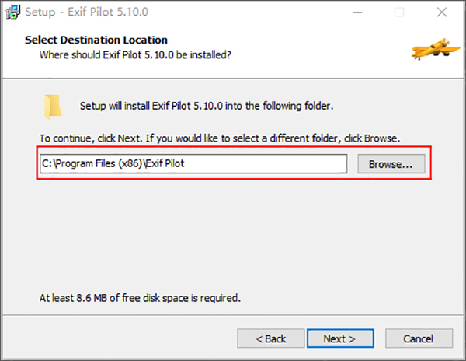
Task: Click the empty gray area below the path field
Action: [233, 233]
